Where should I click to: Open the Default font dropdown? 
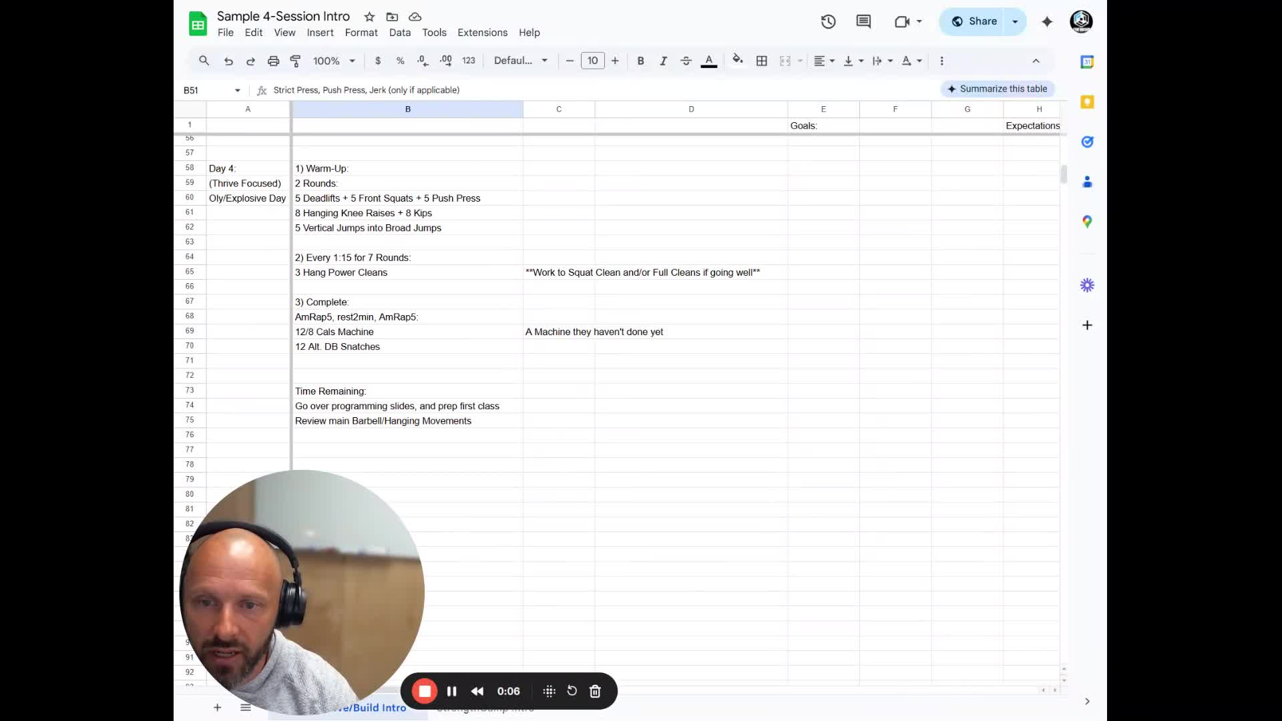point(521,61)
